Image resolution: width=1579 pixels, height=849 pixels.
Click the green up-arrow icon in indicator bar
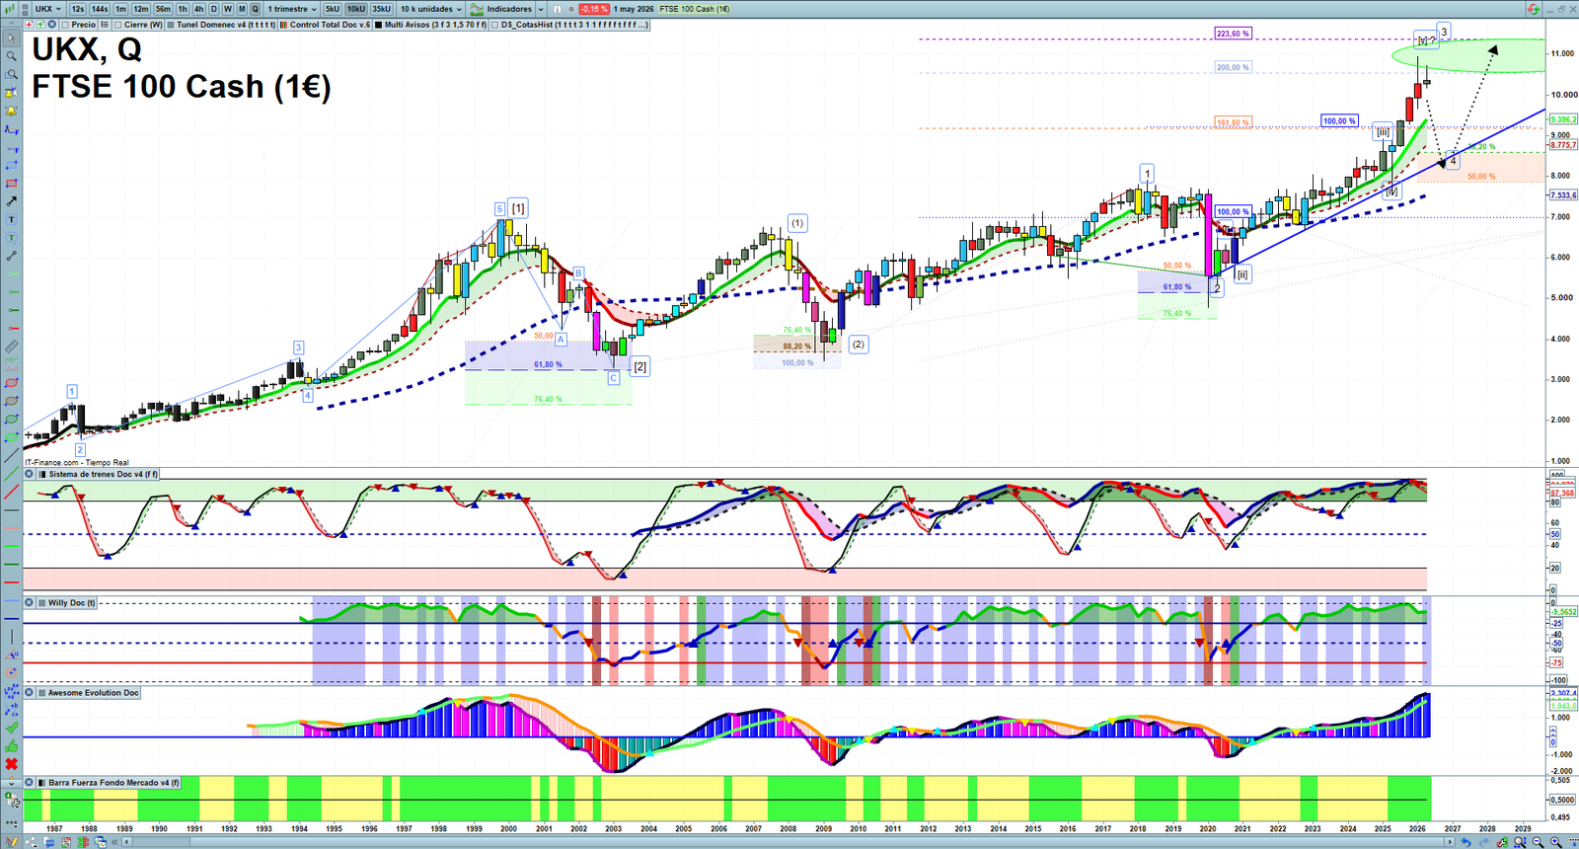[40, 25]
